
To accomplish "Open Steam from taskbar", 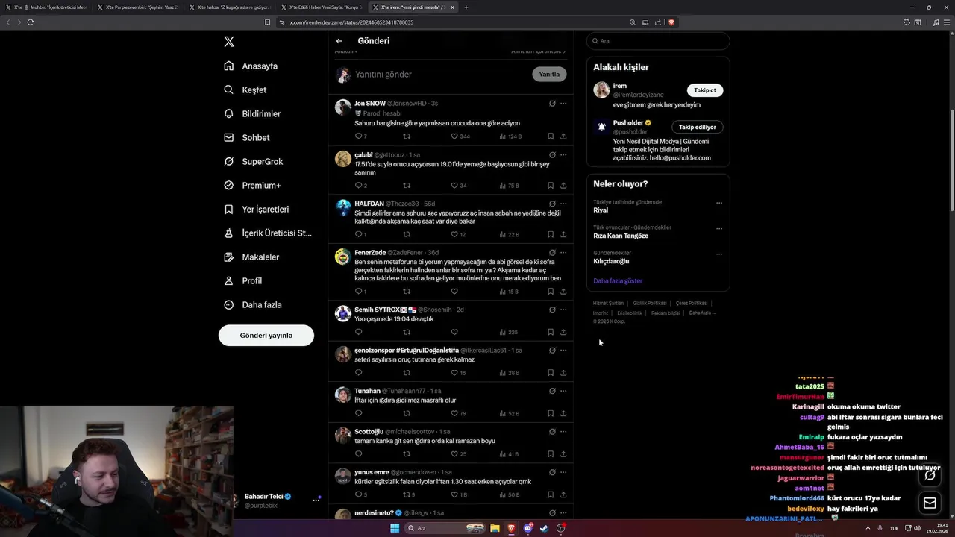I will coord(543,528).
